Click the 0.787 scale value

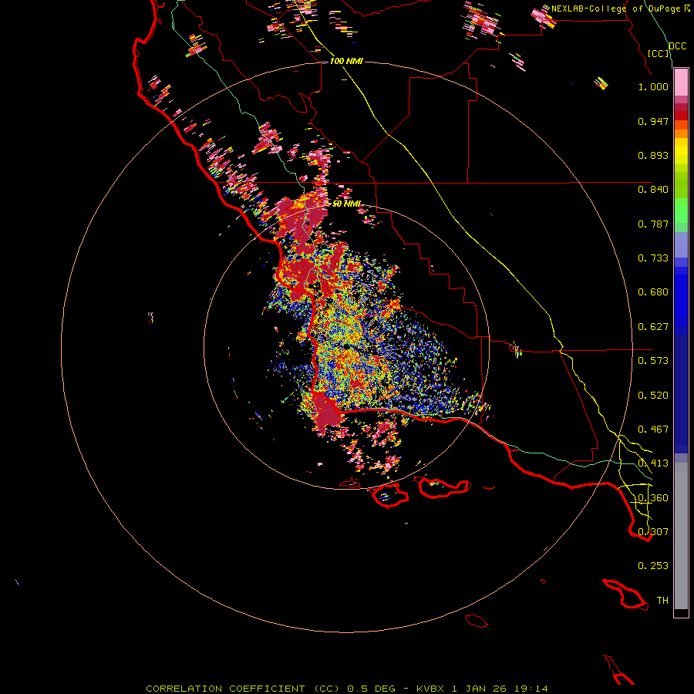click(x=653, y=224)
